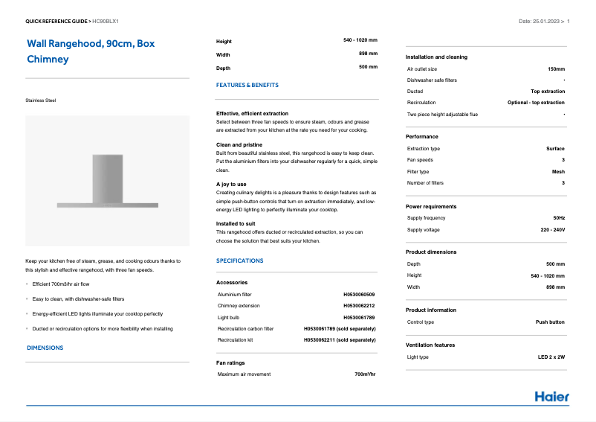
Task: Click Aluminium filter part number 'H0530060509'
Action: (359, 295)
